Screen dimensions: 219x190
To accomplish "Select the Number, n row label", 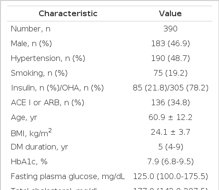I will pyautogui.click(x=30, y=29).
